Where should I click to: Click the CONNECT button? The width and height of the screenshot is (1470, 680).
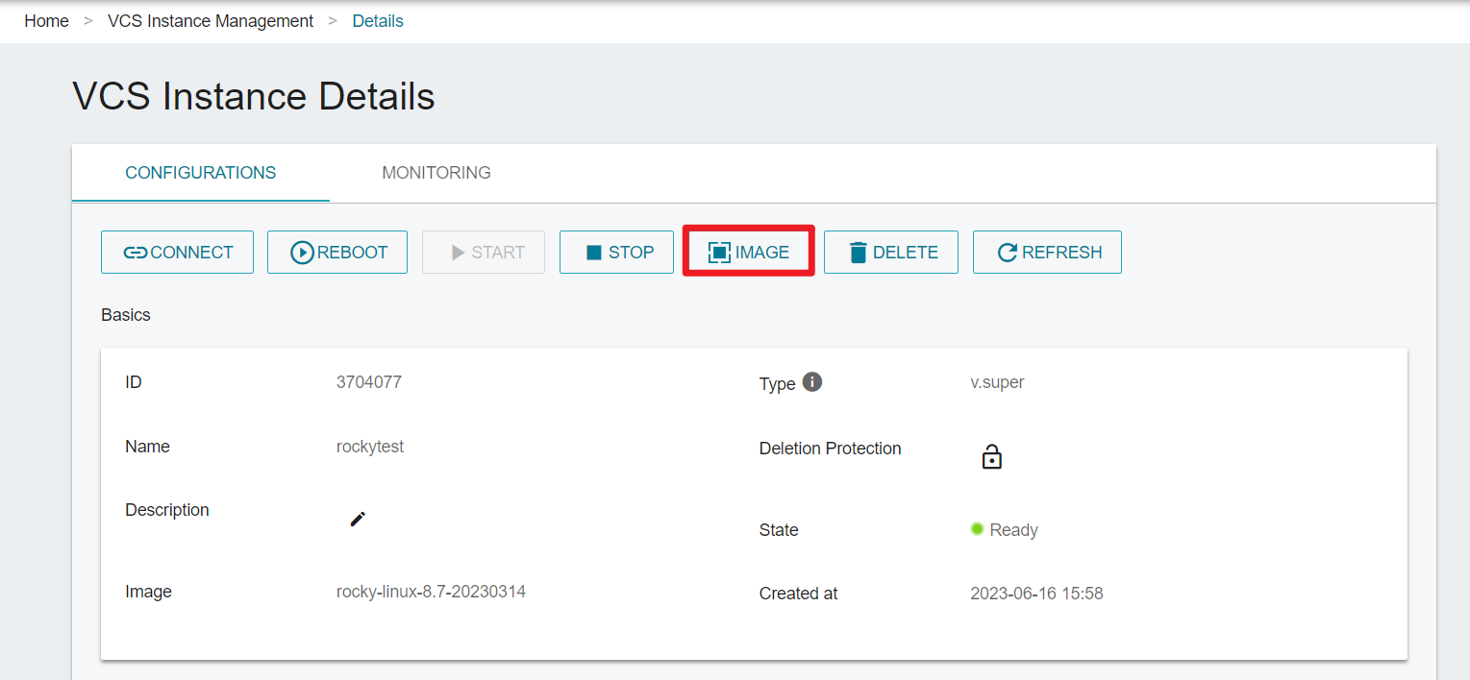point(178,253)
